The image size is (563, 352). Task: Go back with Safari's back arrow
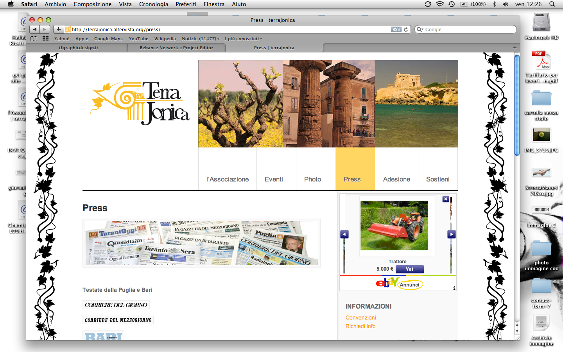pos(35,29)
